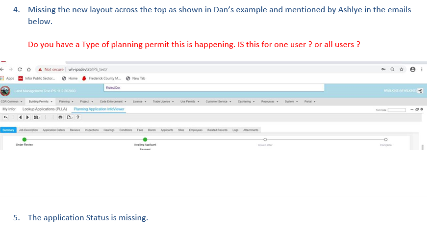Click the browser back arrow
Image resolution: width=431 pixels, height=235 pixels.
tap(2, 69)
